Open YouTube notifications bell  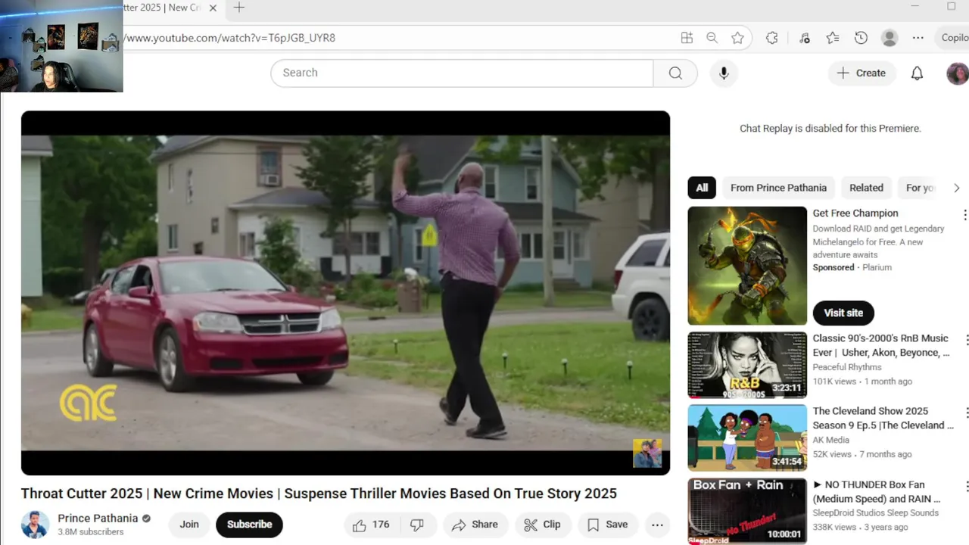tap(917, 73)
